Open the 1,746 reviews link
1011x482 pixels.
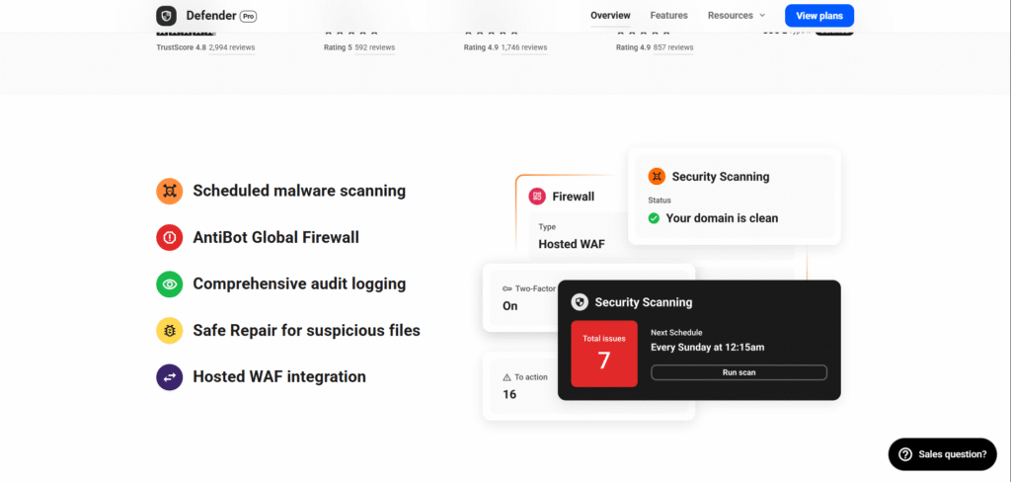pos(524,47)
